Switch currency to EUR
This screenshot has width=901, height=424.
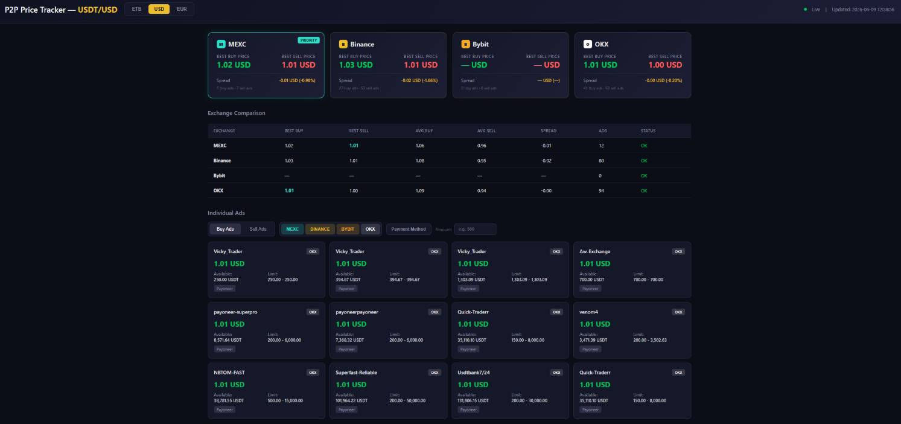coord(182,10)
